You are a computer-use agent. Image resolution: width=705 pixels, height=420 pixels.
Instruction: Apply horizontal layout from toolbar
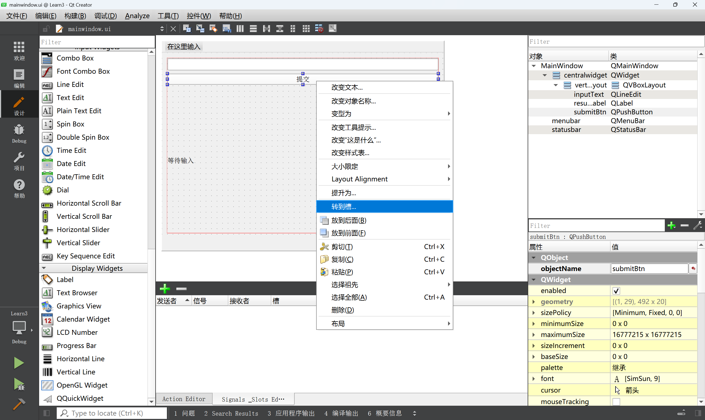click(240, 29)
